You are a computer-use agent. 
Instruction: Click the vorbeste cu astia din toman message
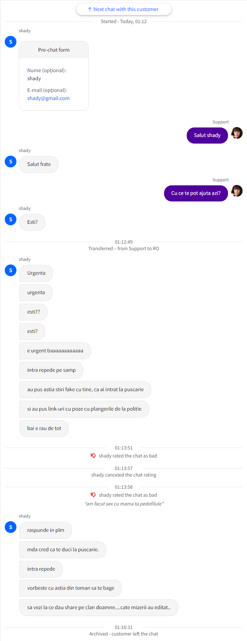pos(71,588)
